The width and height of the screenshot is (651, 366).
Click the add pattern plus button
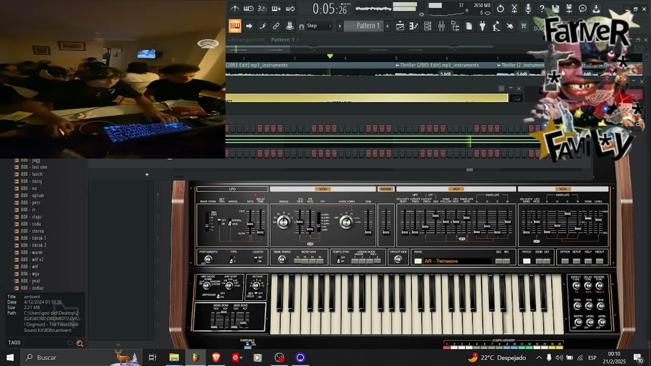(x=387, y=26)
